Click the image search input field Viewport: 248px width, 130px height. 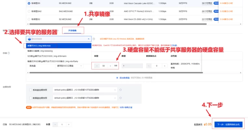(x=59, y=39)
